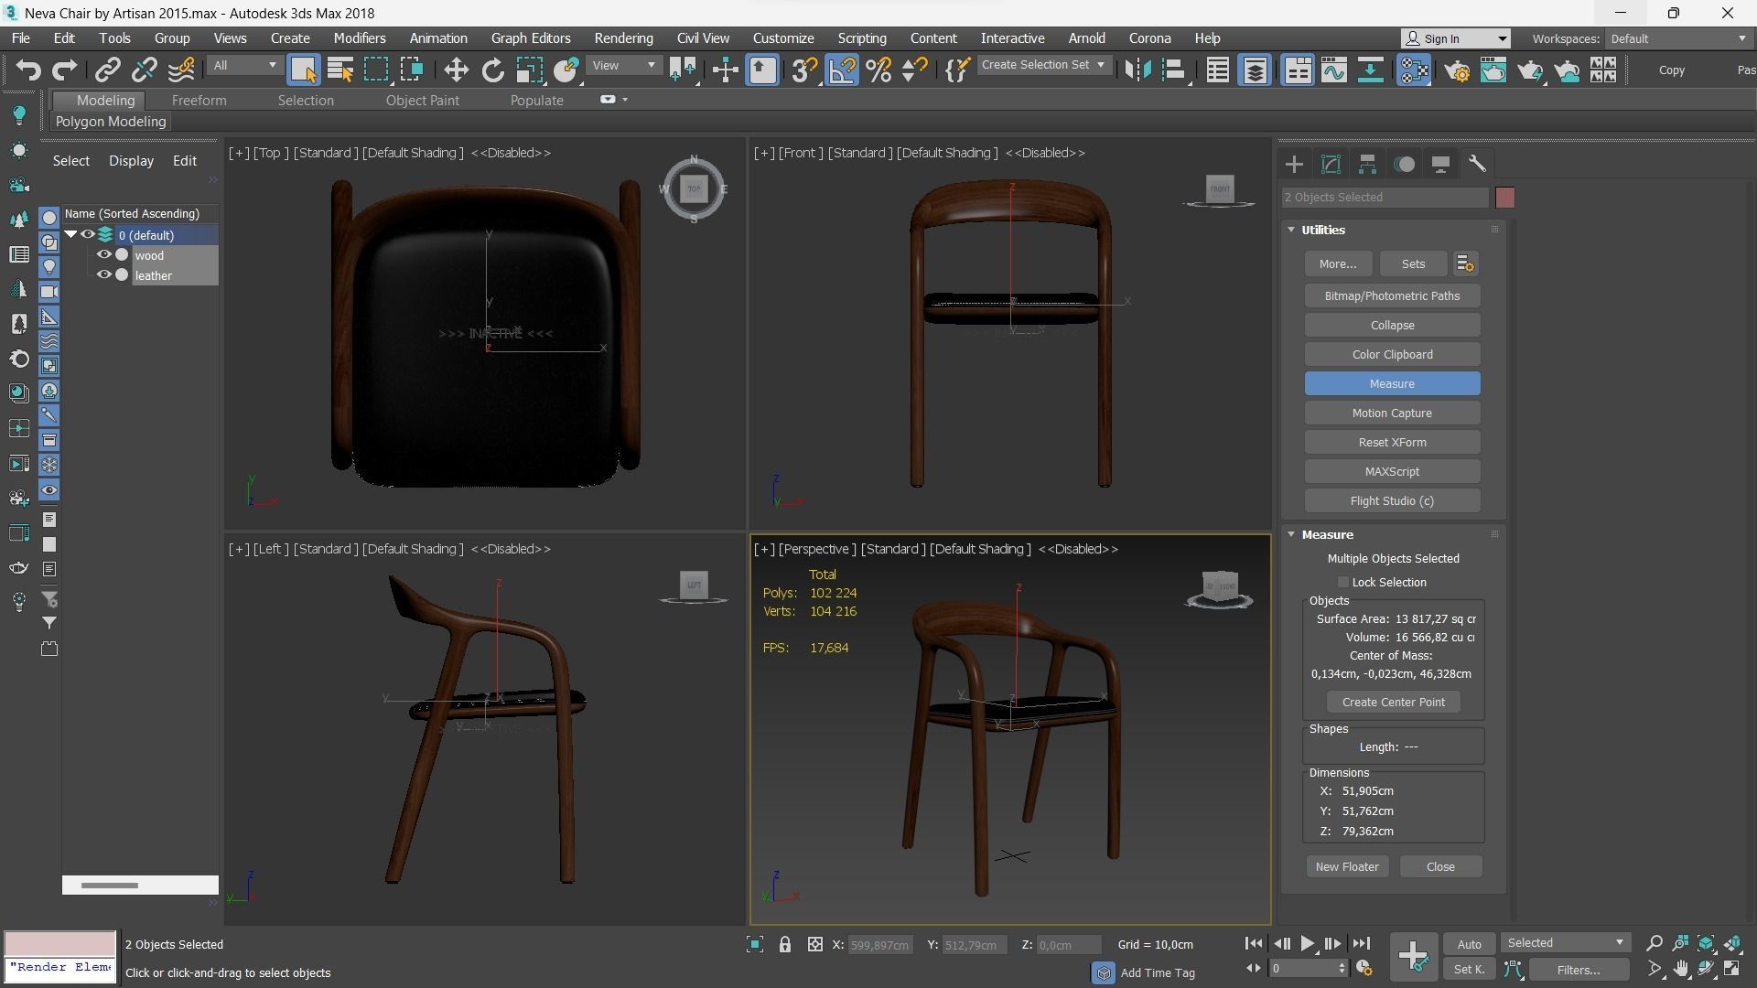Toggle Auto Key mode button
This screenshot has width=1757, height=988.
tap(1469, 944)
